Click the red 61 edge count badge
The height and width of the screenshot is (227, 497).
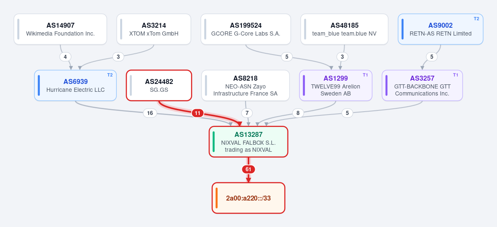point(248,169)
